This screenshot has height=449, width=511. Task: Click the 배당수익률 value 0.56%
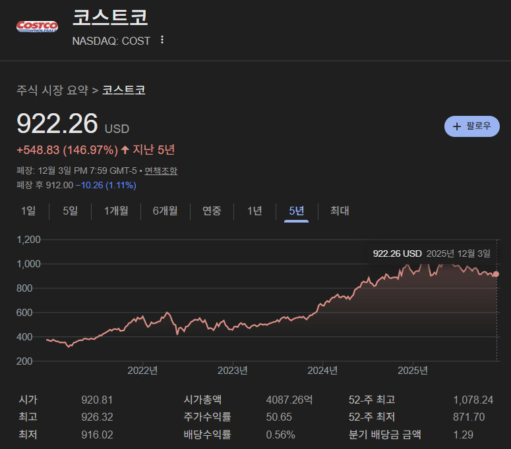coord(281,435)
